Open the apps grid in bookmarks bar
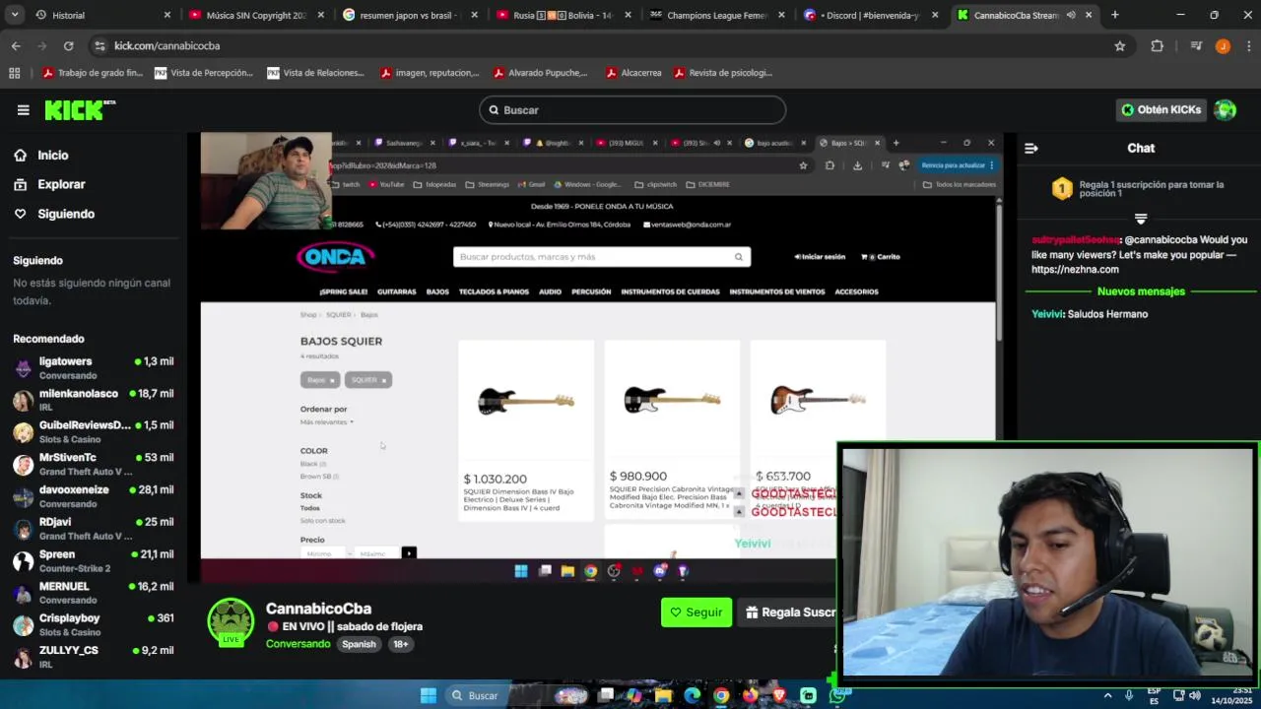Screen dimensions: 1261x709 tap(14, 73)
